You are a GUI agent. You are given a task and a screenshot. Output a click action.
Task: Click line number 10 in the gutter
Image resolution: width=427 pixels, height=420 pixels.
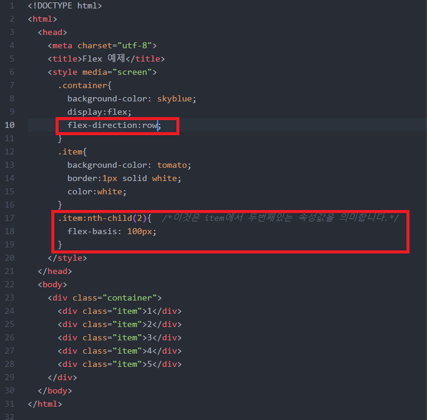pos(10,125)
